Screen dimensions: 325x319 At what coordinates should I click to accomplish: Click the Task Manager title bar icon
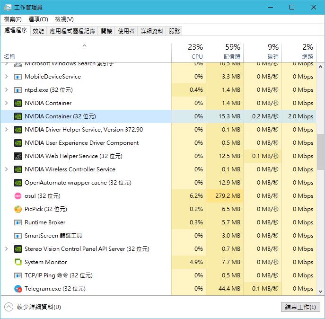pos(8,7)
